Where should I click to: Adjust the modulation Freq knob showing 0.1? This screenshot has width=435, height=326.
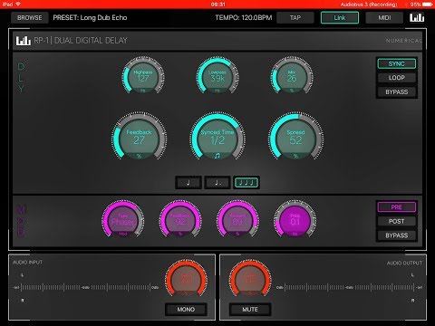[x=295, y=220]
